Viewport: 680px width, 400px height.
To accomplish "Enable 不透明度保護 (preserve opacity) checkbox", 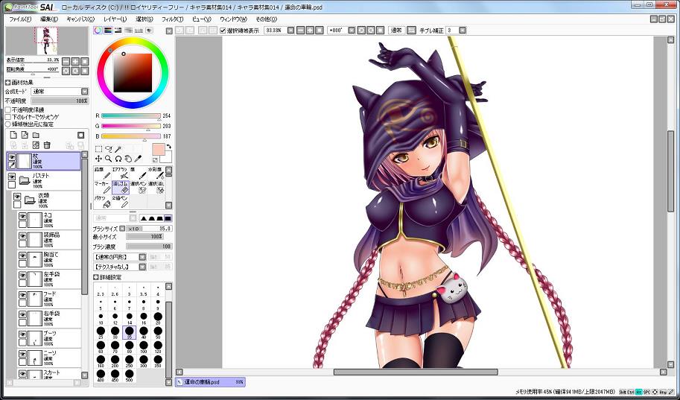I will [8, 109].
